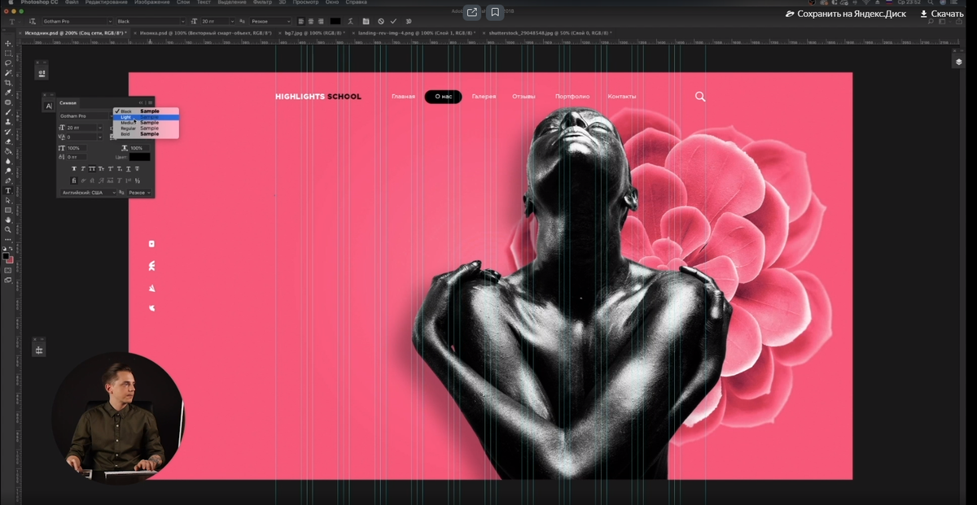
Task: Select the Hand tool
Action: point(8,220)
